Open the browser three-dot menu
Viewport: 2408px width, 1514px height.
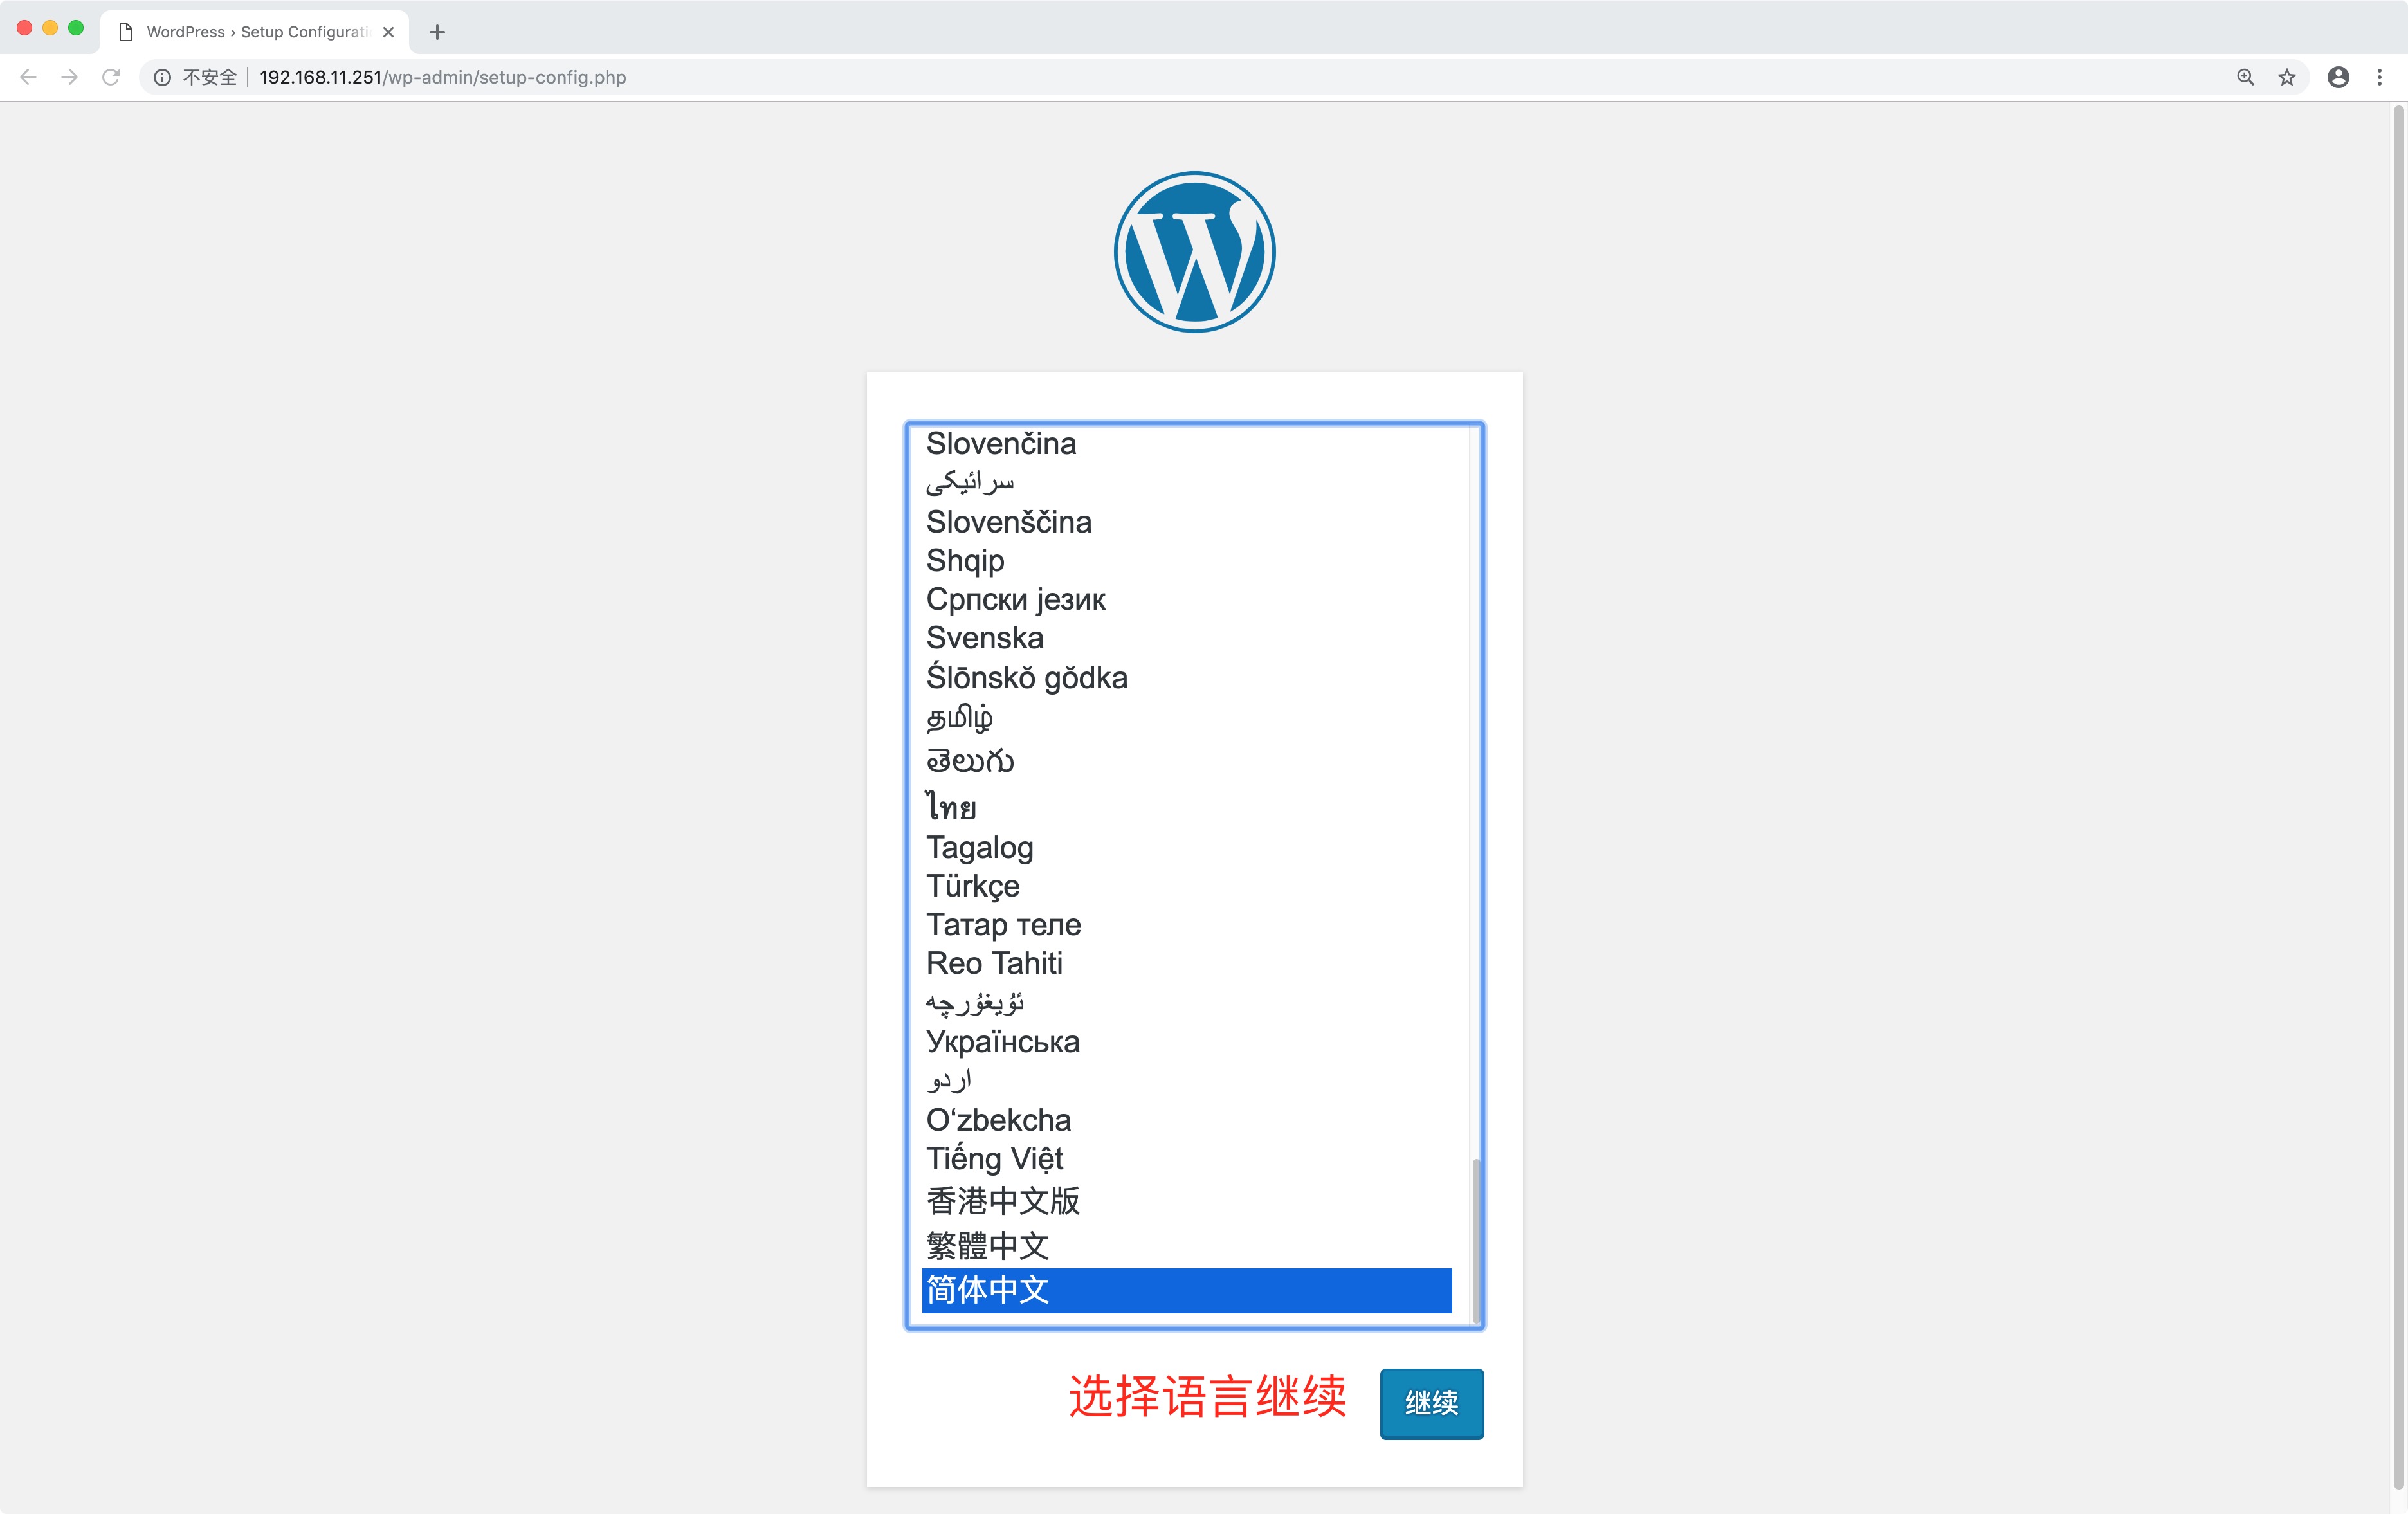point(2380,77)
